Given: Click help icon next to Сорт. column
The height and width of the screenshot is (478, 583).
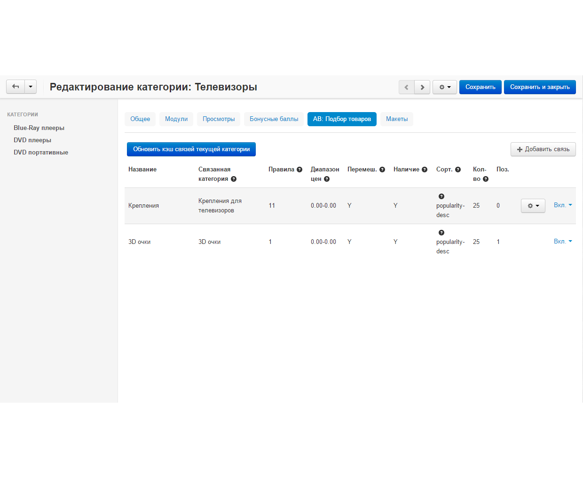Looking at the screenshot, I should pyautogui.click(x=458, y=170).
